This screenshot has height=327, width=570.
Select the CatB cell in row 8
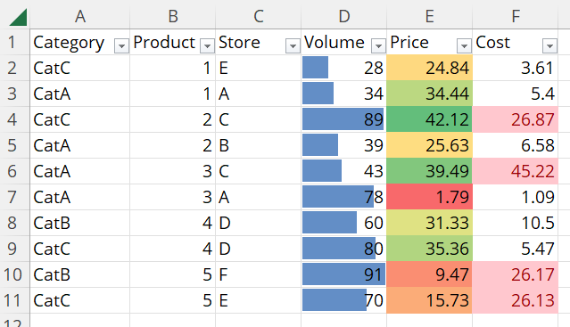tap(80, 223)
